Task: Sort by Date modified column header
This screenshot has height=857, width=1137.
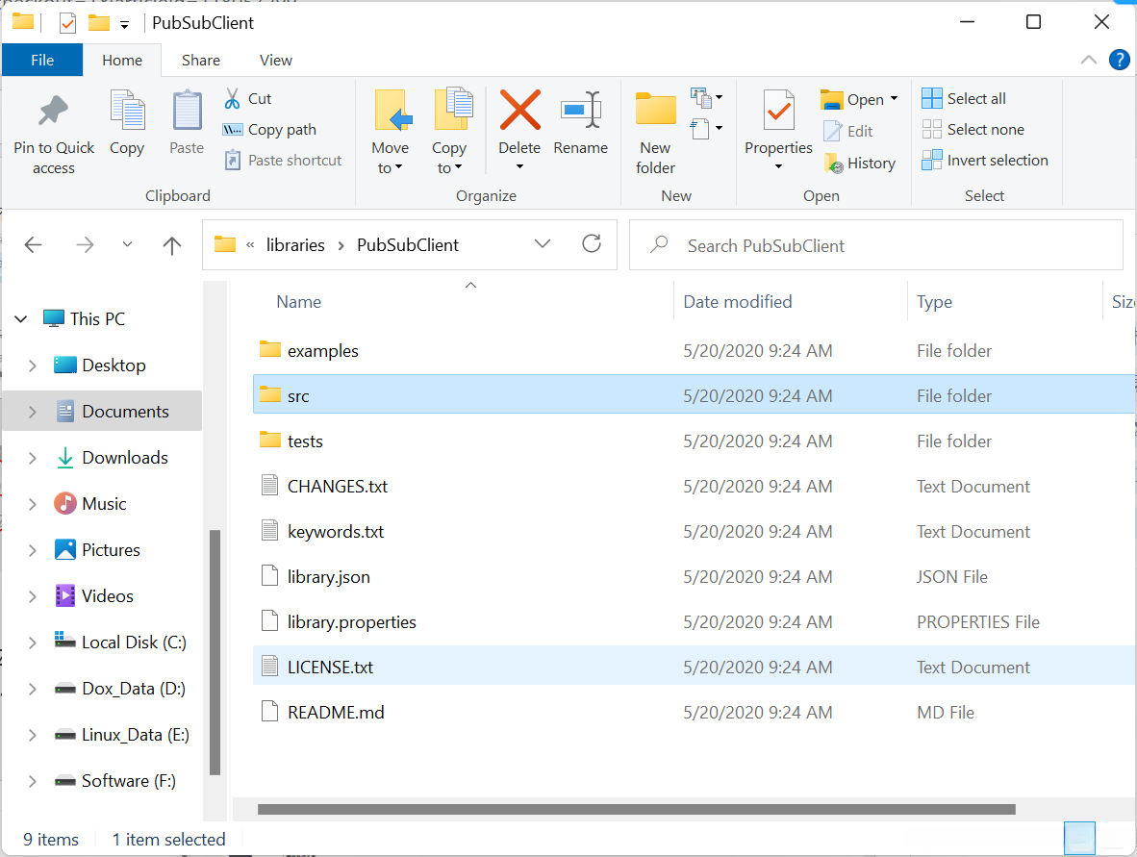Action: click(x=738, y=302)
